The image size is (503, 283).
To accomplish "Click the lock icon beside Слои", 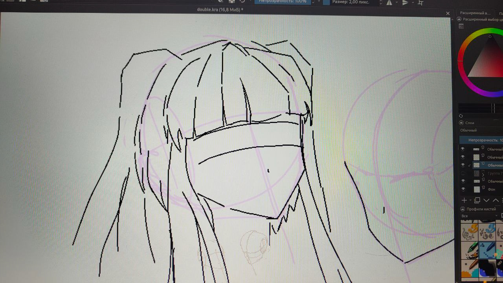I will point(461,123).
